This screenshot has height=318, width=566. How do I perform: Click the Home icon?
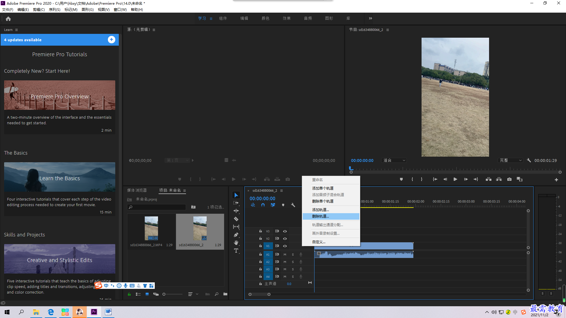(x=8, y=19)
